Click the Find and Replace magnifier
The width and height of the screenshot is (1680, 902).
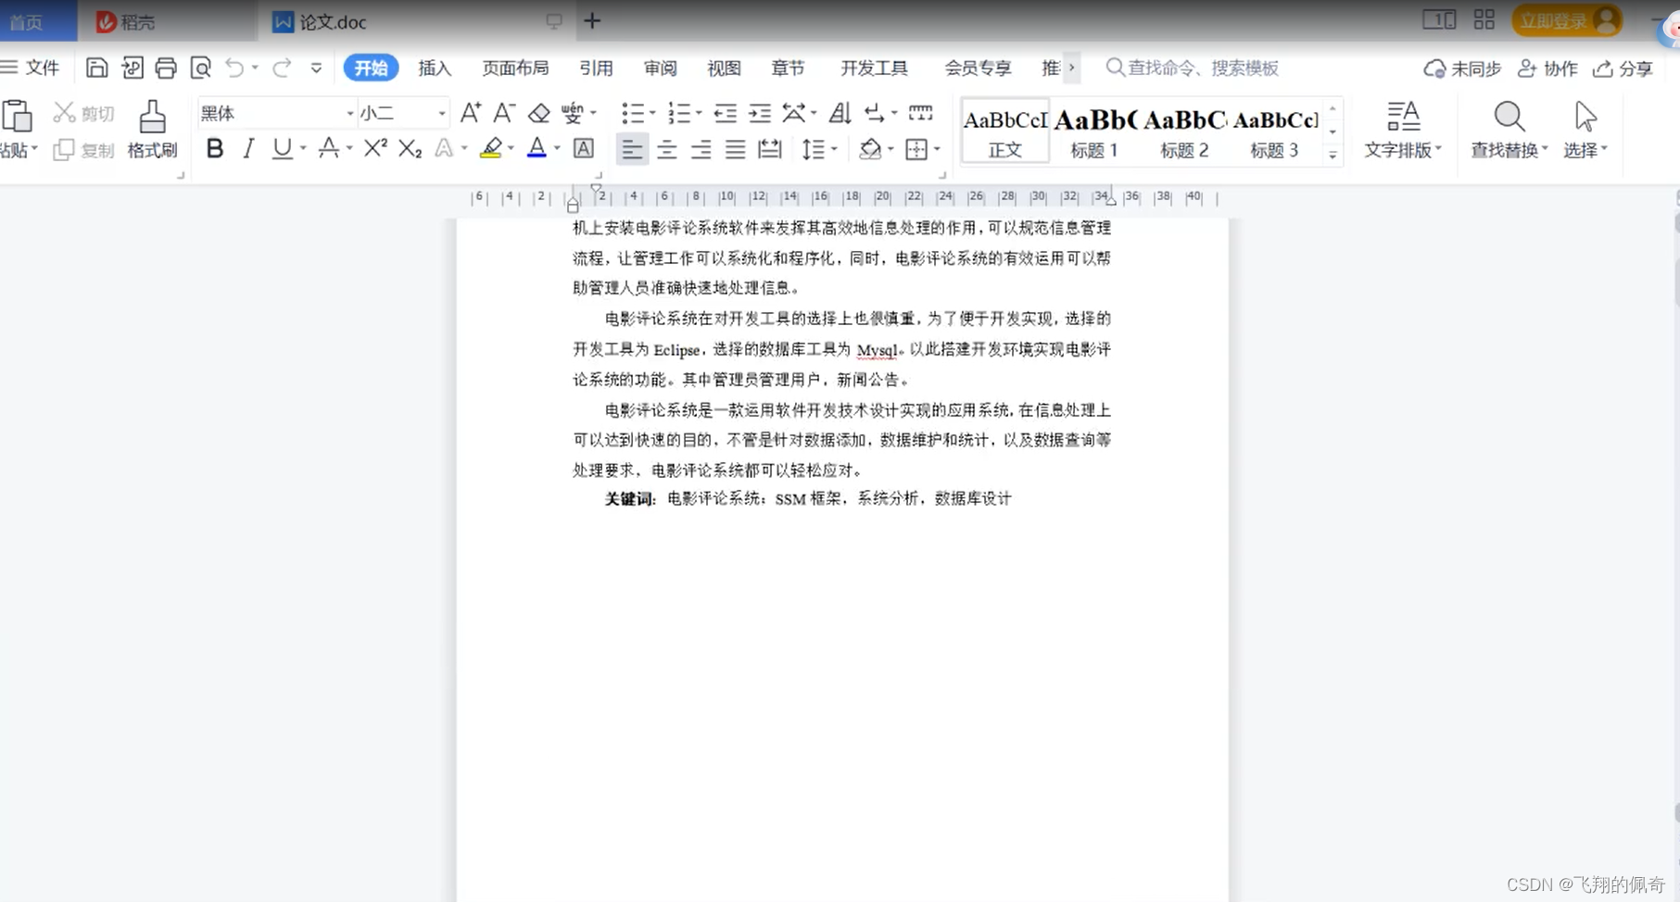pos(1509,130)
